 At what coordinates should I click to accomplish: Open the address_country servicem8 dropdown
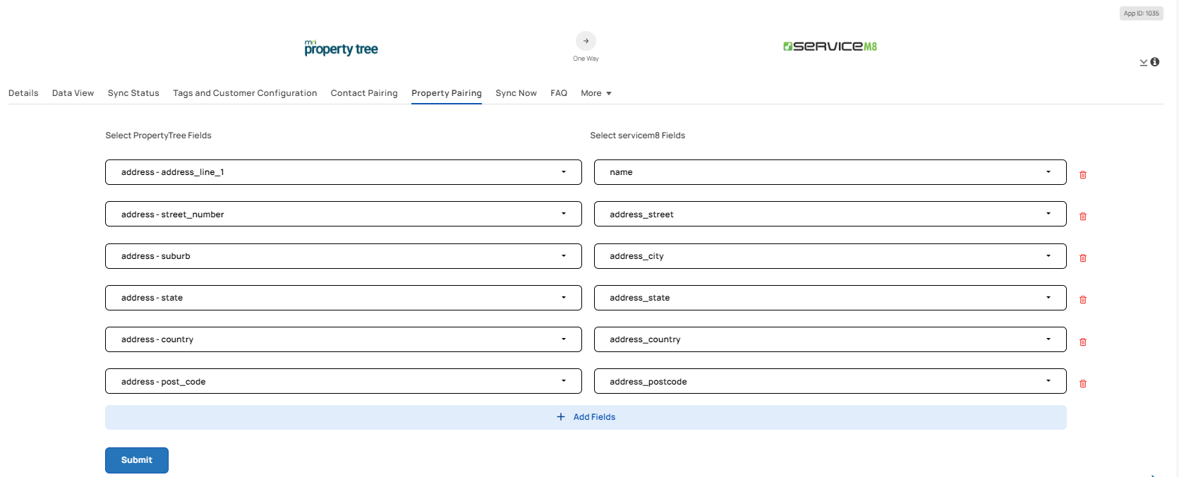[830, 339]
